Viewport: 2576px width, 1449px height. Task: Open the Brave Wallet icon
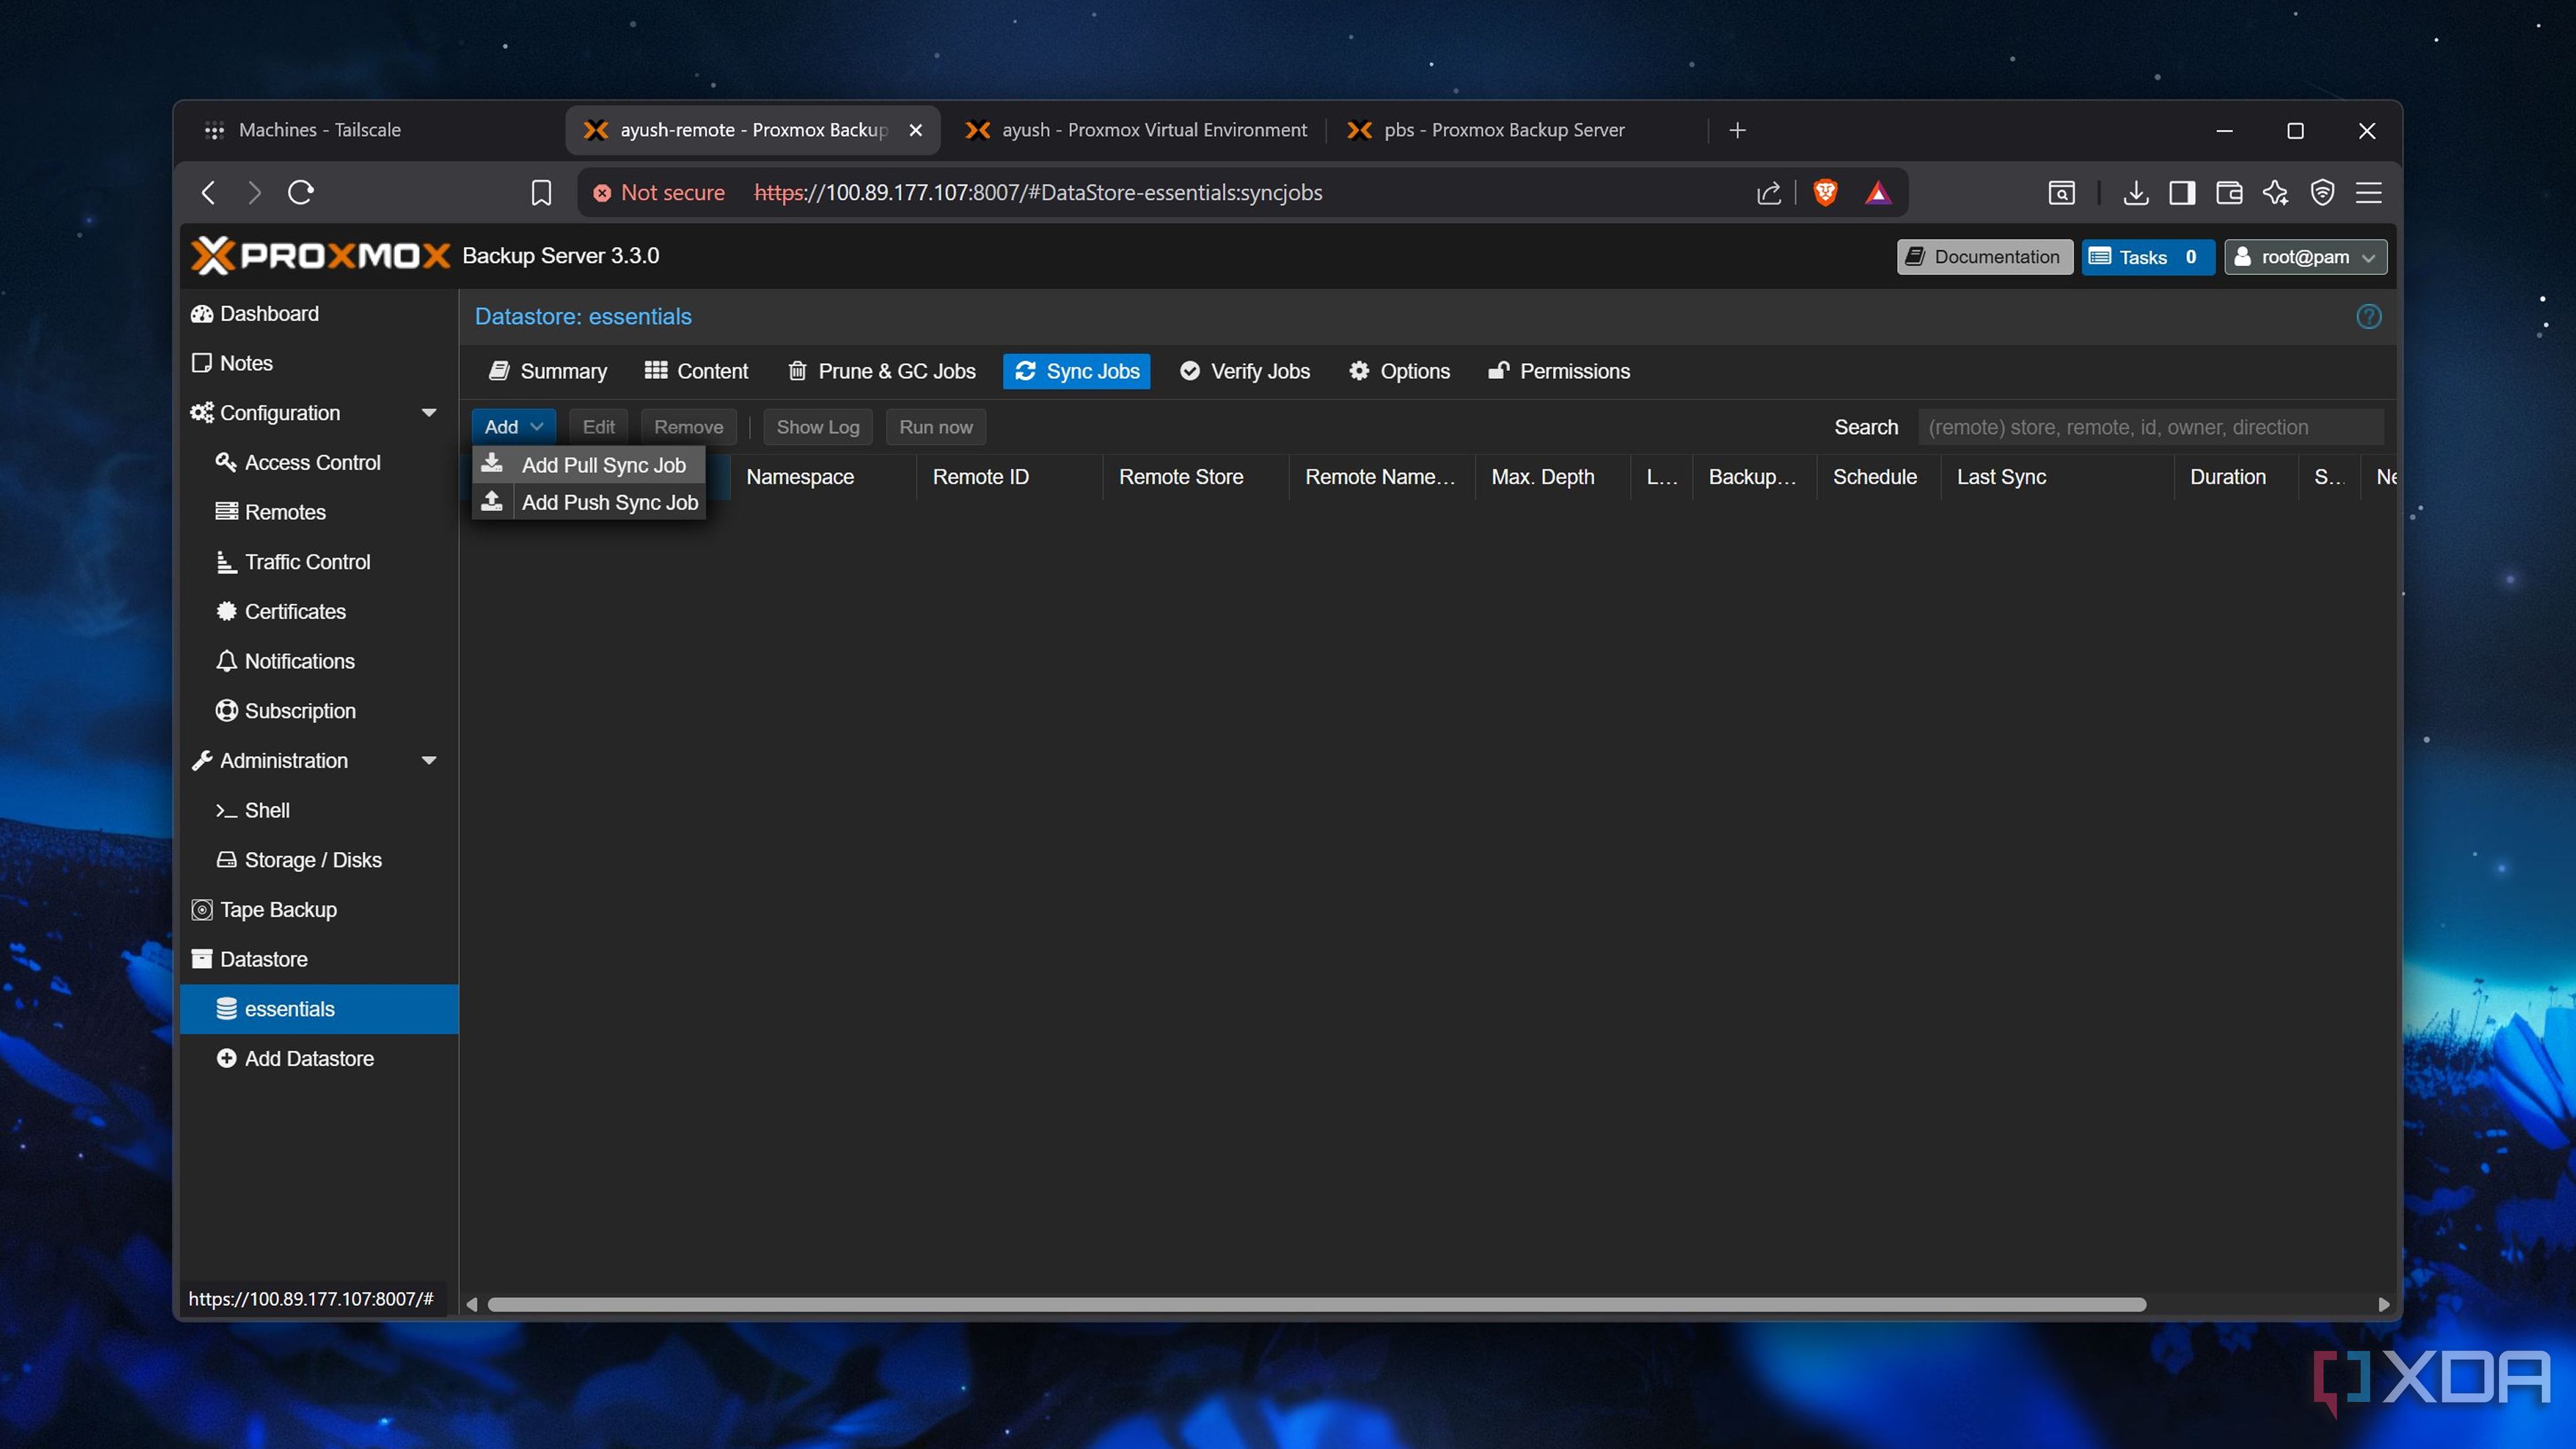[2229, 193]
